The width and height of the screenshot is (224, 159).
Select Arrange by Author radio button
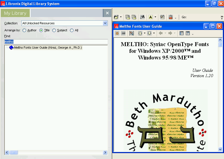pos(24,30)
